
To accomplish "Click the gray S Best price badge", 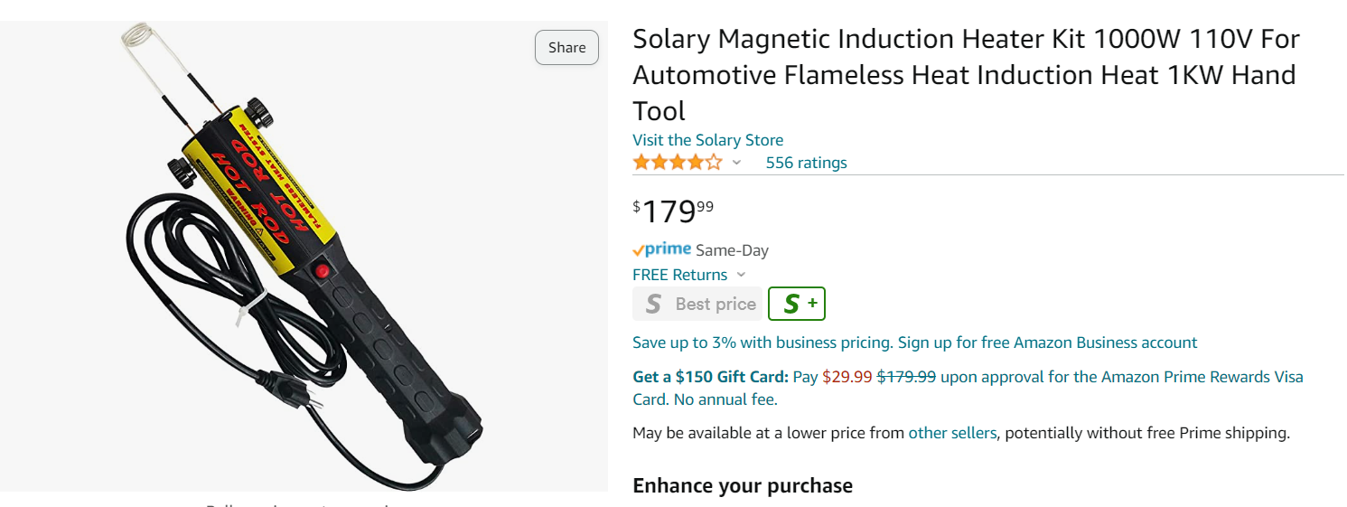I will coord(697,304).
